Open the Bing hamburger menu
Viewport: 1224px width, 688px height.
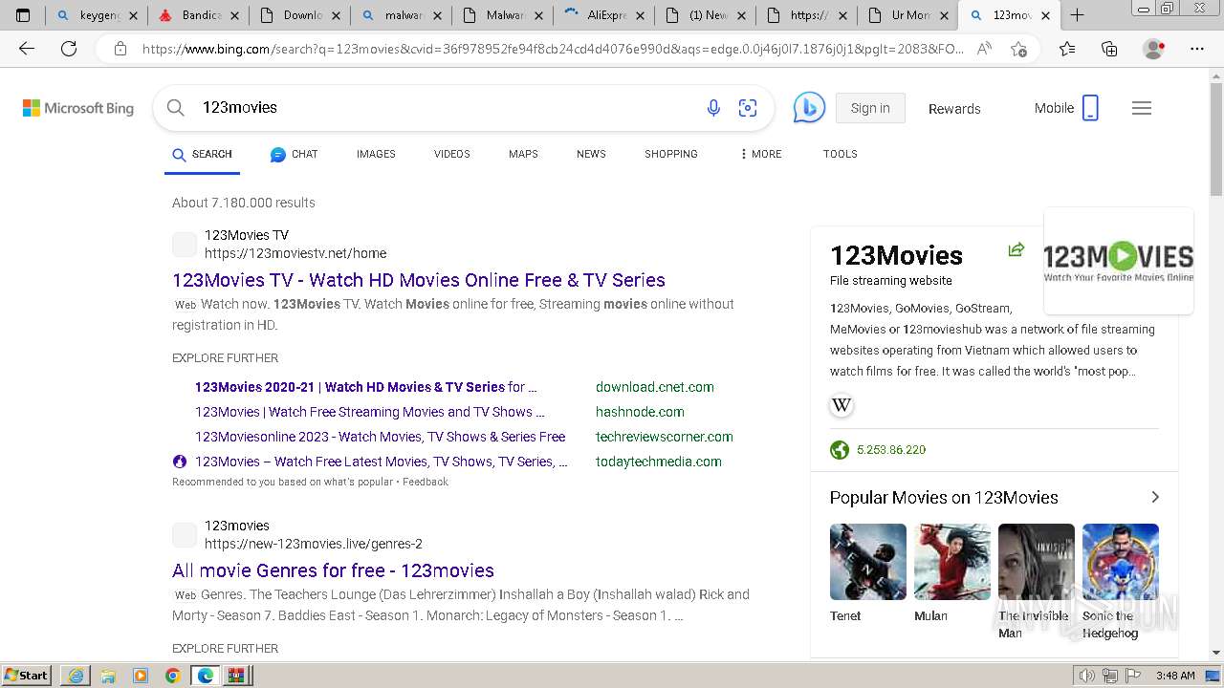pos(1142,108)
